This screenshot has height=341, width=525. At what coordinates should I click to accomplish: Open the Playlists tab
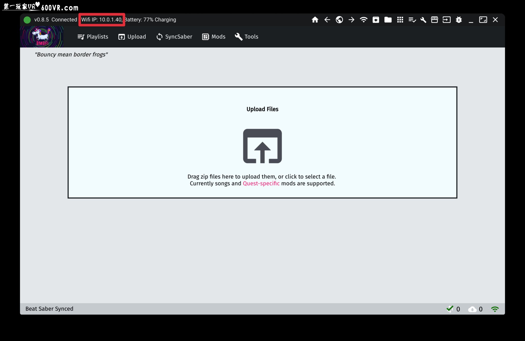point(93,37)
